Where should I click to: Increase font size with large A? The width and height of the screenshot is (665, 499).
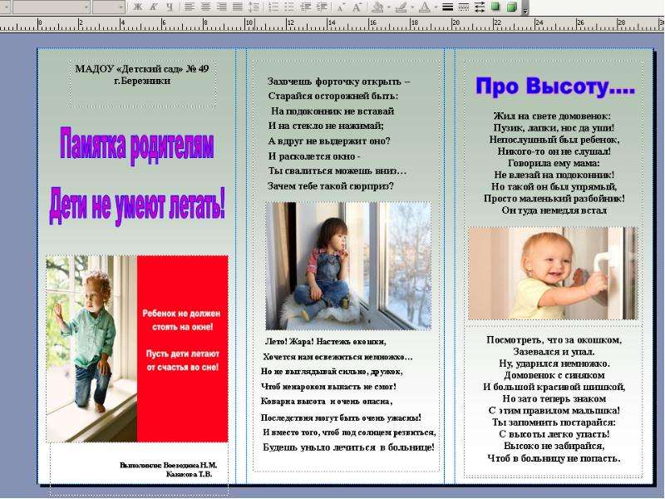(x=357, y=7)
